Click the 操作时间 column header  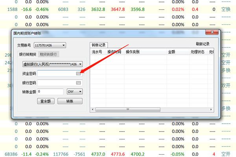[x=114, y=52]
